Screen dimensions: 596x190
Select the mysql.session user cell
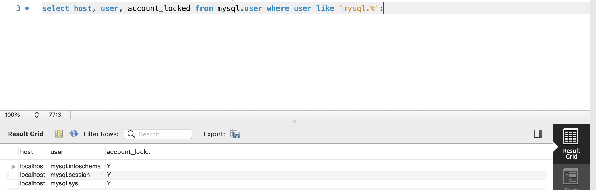click(x=70, y=175)
